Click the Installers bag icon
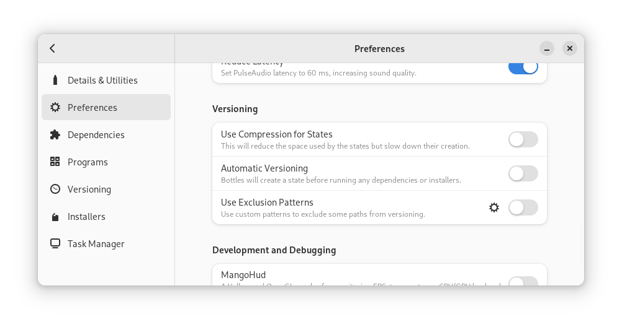622x327 pixels. coord(55,216)
